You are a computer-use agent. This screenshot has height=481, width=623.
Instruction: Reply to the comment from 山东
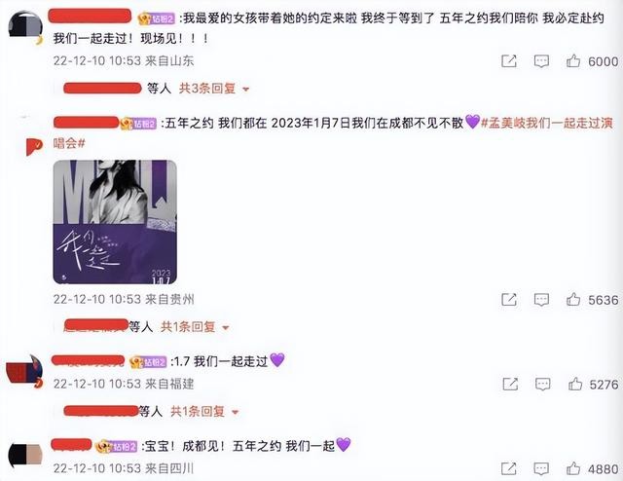[x=541, y=61]
